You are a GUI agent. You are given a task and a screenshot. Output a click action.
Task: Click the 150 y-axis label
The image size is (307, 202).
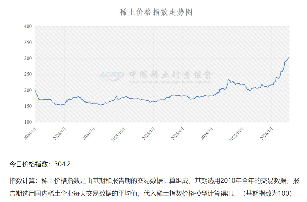click(28, 106)
